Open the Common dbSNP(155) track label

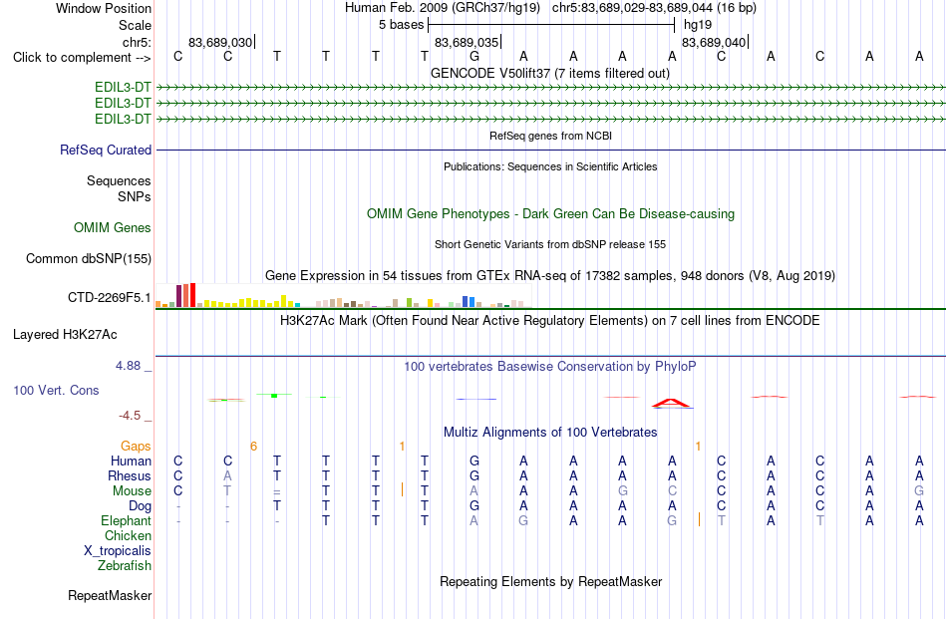click(x=88, y=258)
